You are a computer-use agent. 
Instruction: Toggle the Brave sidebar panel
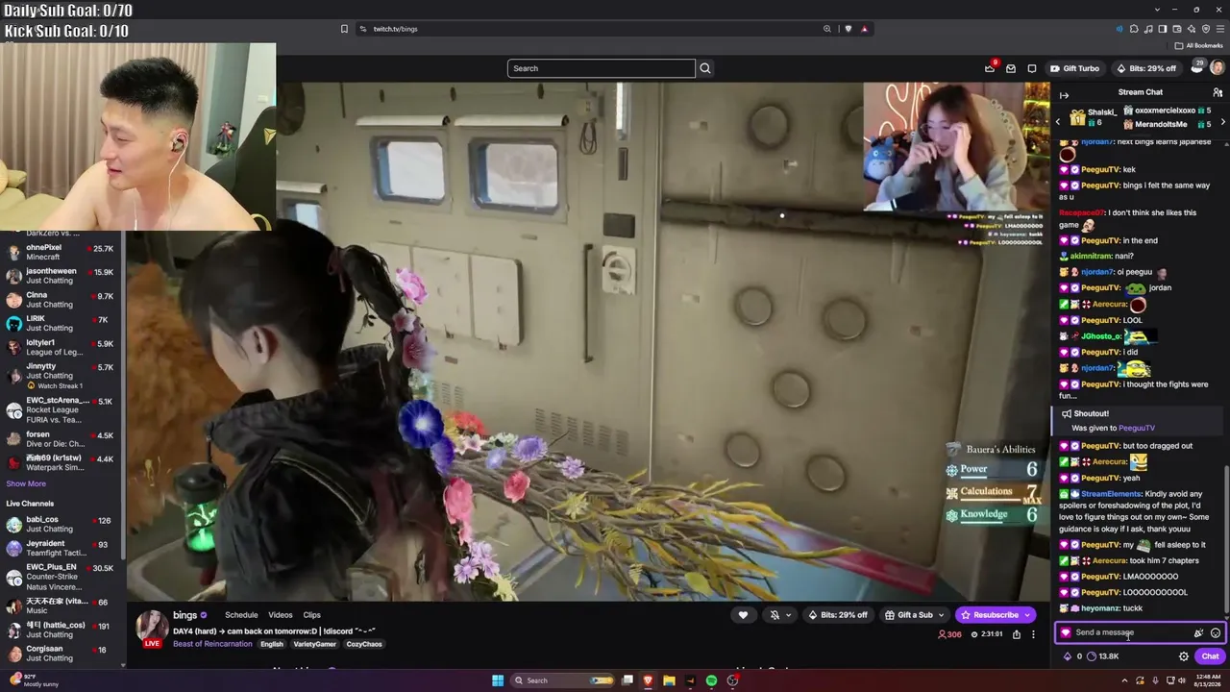pos(1164,29)
